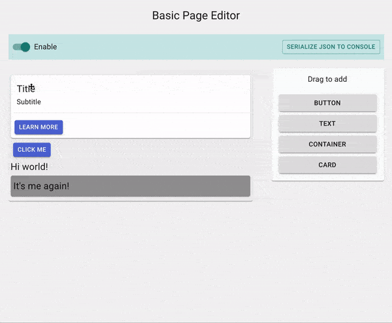Pick the Text component from toolbox
392x323 pixels.
click(327, 124)
